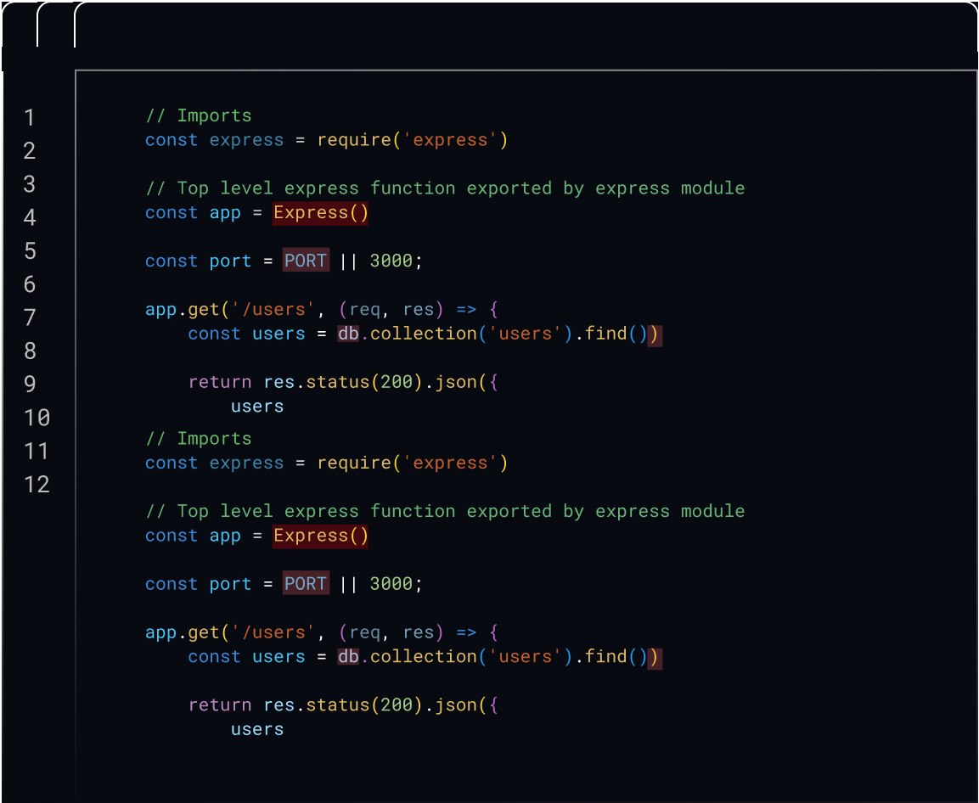Click the first highlighted Express() error
Image resolution: width=979 pixels, height=803 pixels.
320,212
